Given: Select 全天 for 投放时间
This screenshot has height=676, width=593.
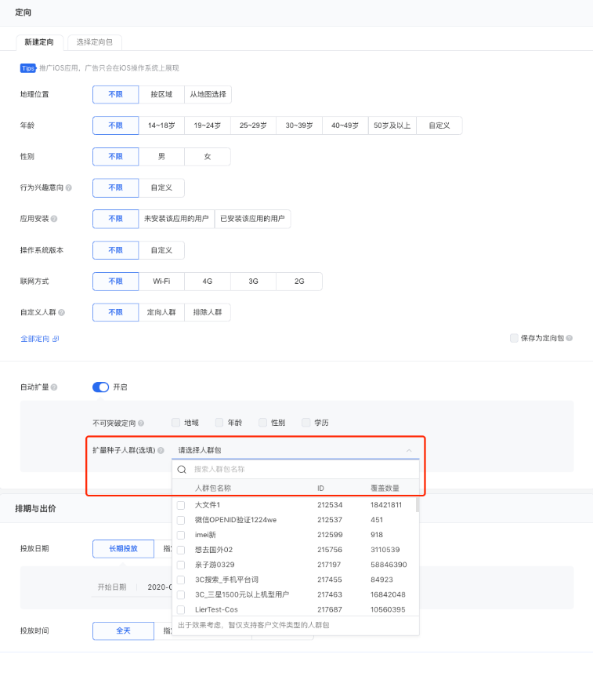Looking at the screenshot, I should [123, 631].
